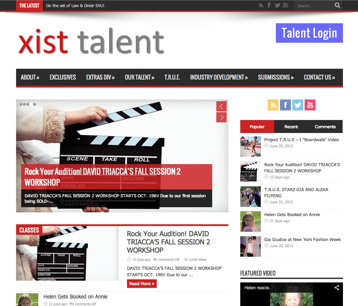Switch to the Comments tab

coord(325,127)
